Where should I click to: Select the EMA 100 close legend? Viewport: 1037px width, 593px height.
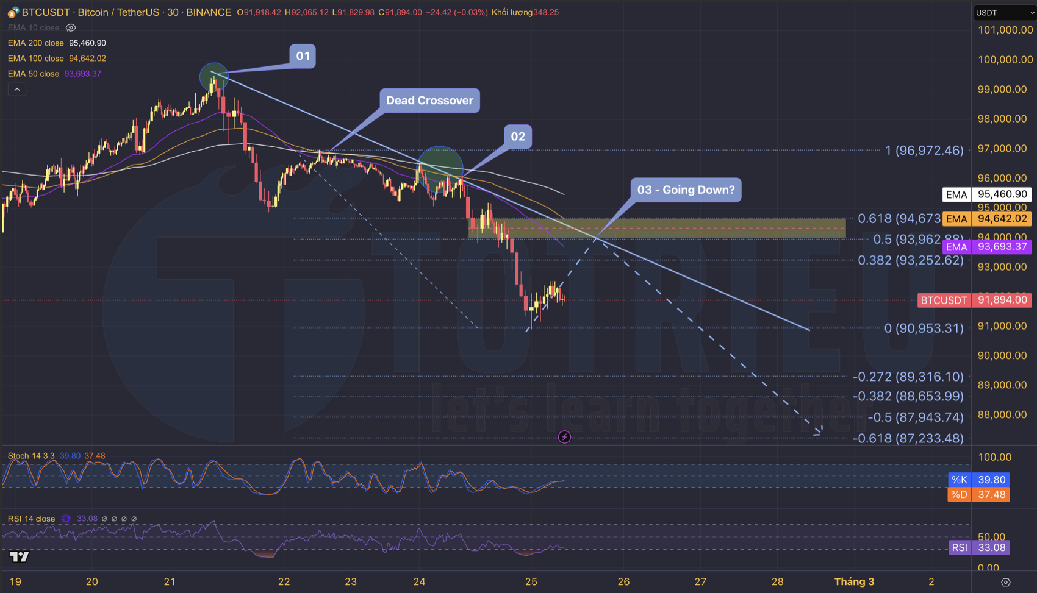[35, 59]
